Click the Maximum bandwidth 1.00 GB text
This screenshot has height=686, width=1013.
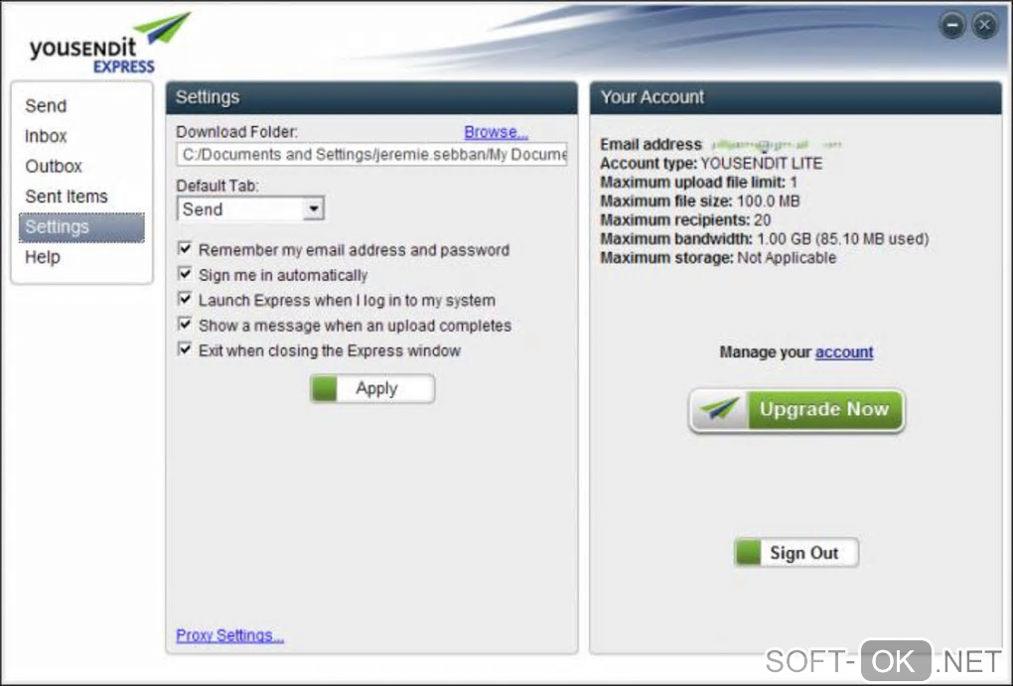pos(765,239)
